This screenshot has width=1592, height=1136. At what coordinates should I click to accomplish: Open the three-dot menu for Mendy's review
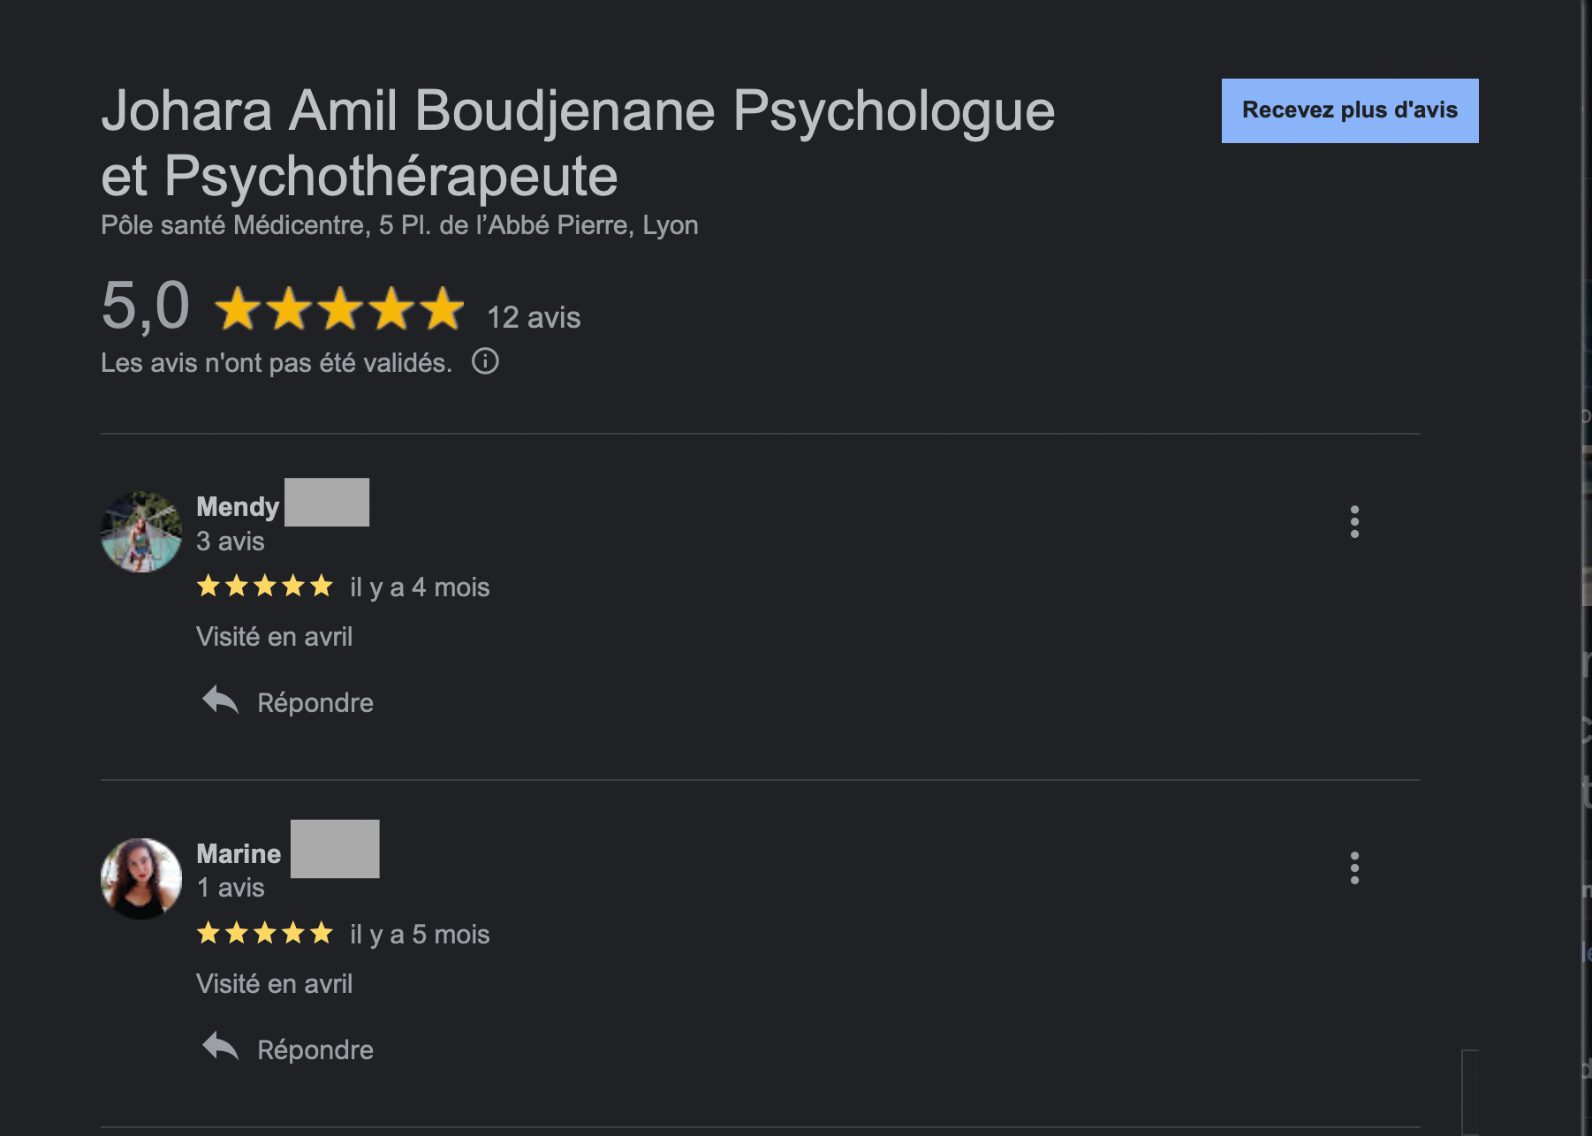pos(1354,522)
